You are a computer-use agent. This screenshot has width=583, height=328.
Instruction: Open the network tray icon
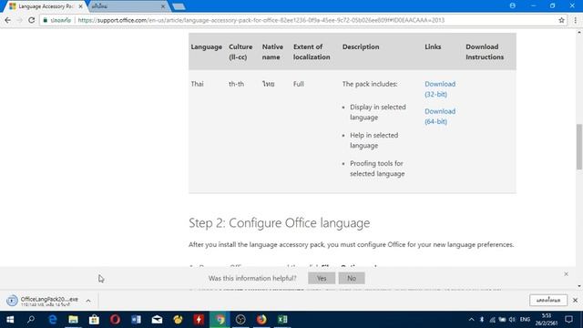click(x=492, y=320)
